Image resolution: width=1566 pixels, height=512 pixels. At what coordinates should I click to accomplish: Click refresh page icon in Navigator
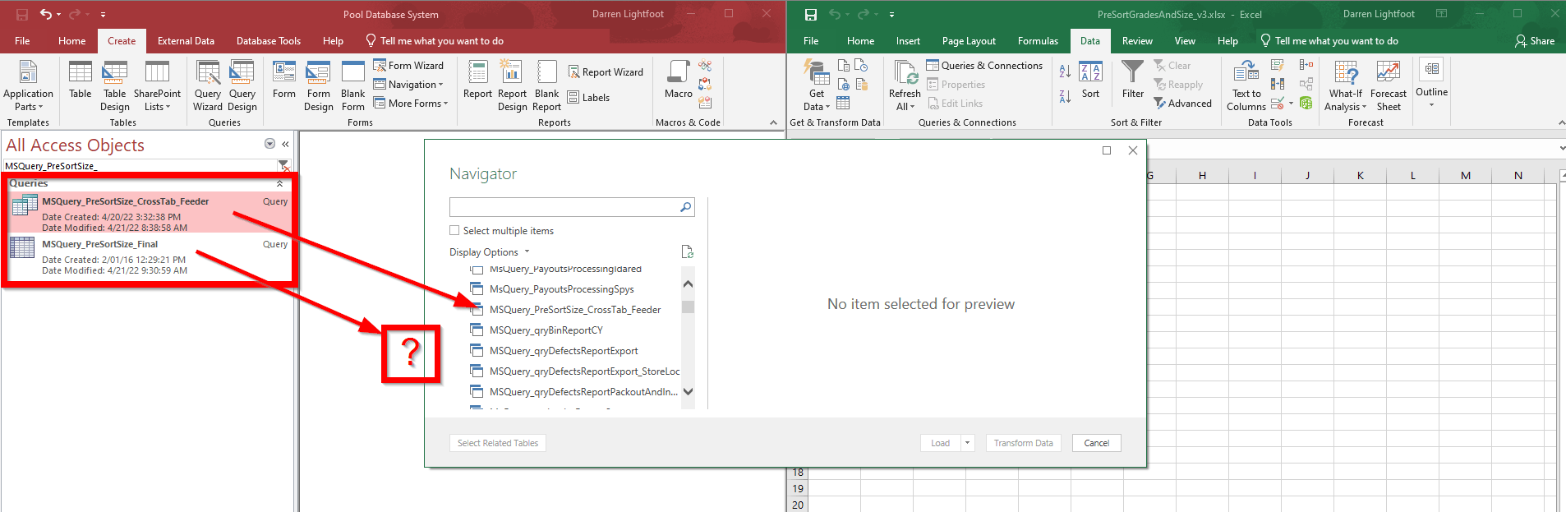click(688, 251)
